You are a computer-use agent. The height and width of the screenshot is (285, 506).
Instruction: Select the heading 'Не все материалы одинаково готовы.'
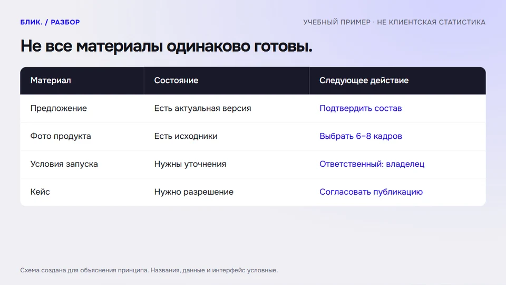tap(166, 46)
